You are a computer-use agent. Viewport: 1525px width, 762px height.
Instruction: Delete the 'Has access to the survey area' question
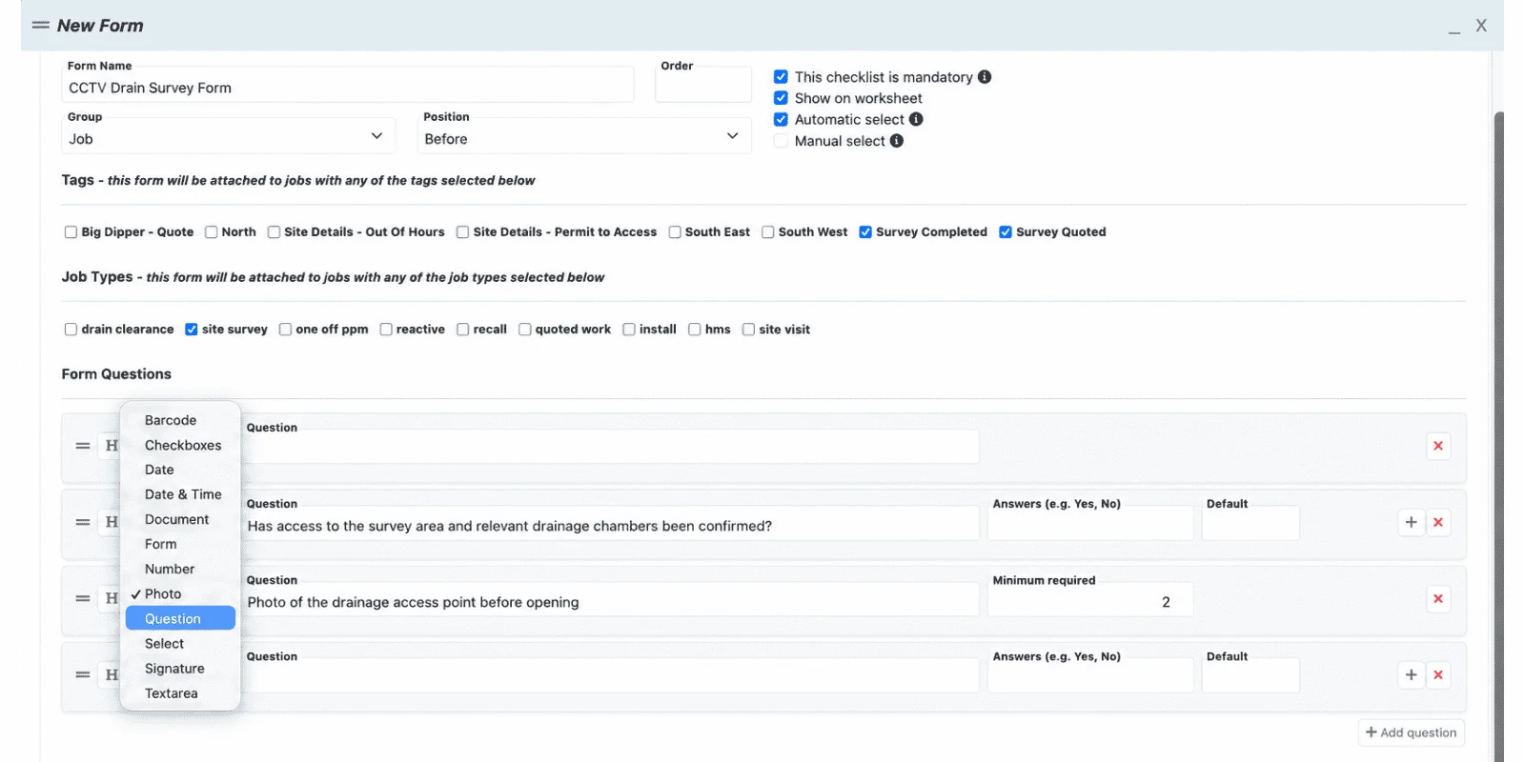[1438, 522]
